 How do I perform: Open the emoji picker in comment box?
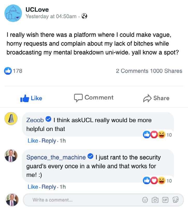tap(145, 200)
